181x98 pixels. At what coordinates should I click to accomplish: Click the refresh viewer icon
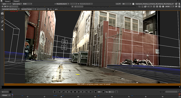coord(160,7)
